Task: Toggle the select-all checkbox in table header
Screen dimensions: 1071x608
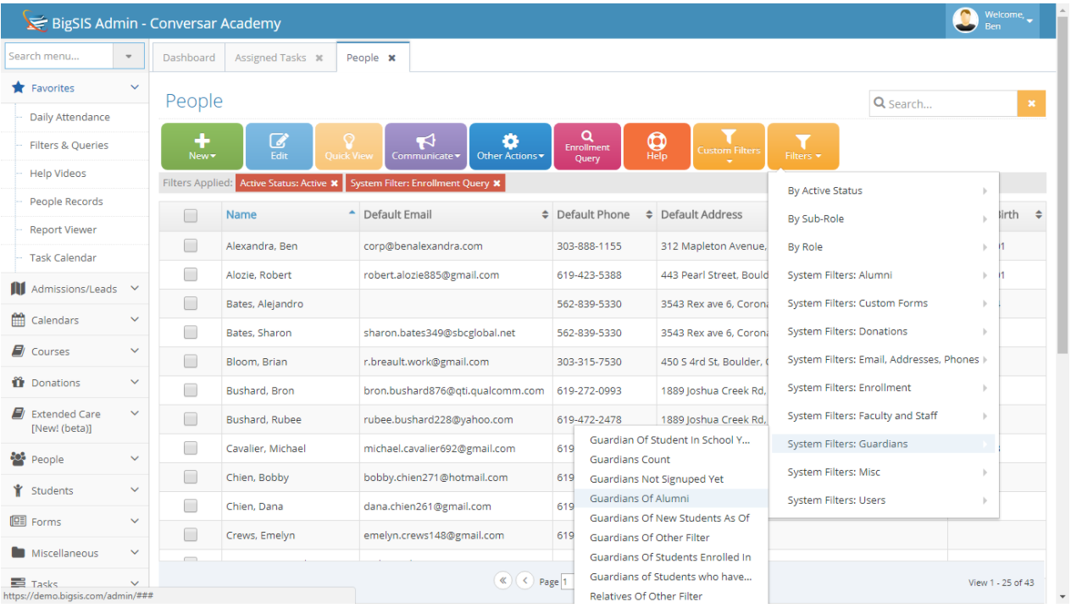Action: tap(190, 215)
